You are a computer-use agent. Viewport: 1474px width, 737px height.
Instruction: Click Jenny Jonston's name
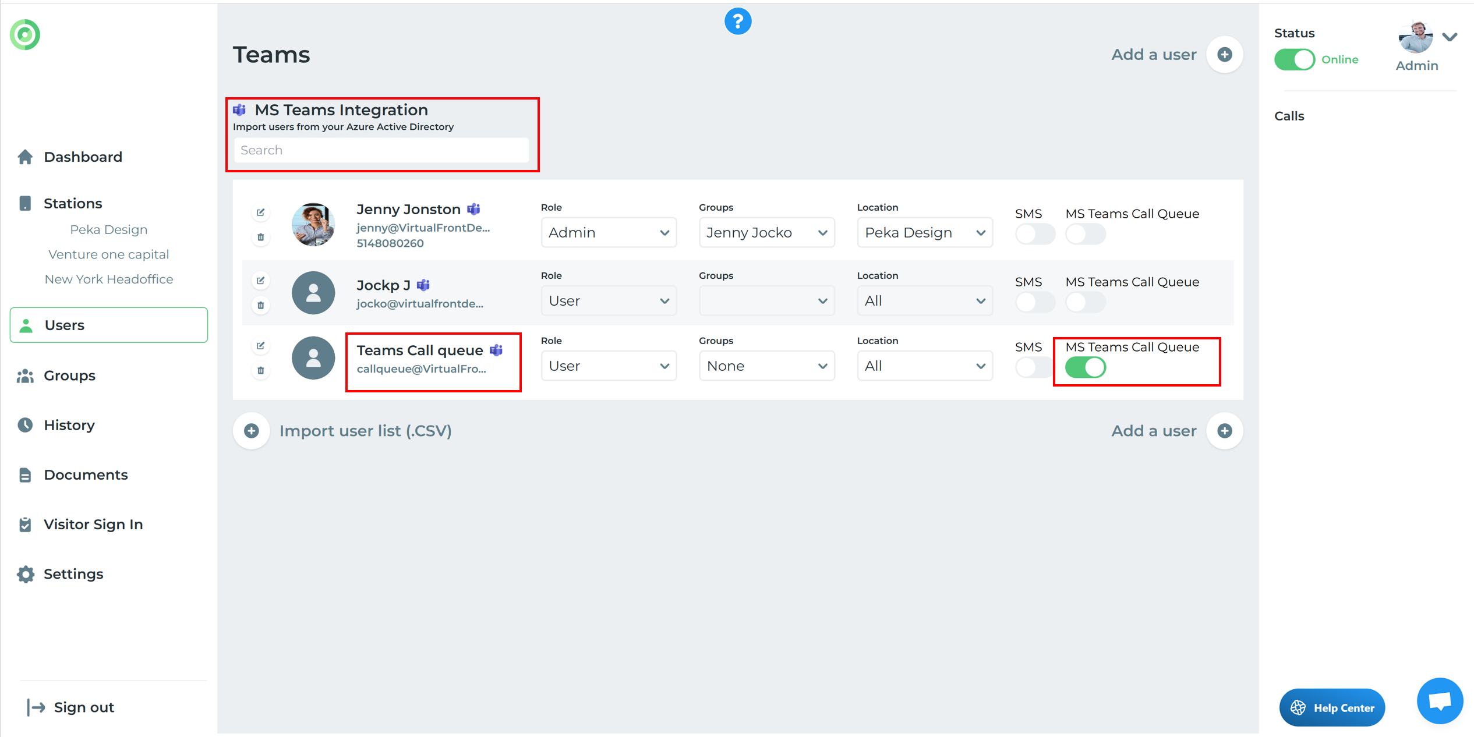408,209
